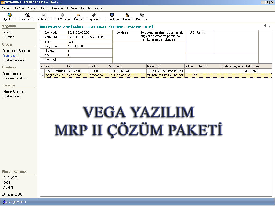The image size is (275, 206).
Task: Open the Satış Dağıtım toolbar icon
Action: pyautogui.click(x=94, y=15)
